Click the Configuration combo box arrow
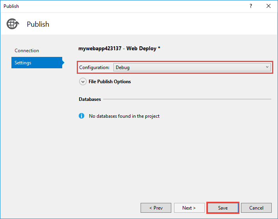The image size is (278, 219). click(x=267, y=68)
